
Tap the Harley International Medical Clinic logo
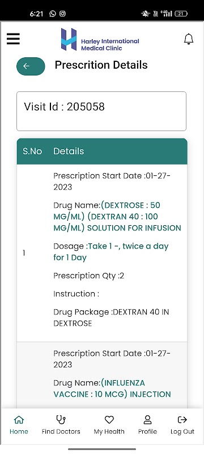point(100,40)
